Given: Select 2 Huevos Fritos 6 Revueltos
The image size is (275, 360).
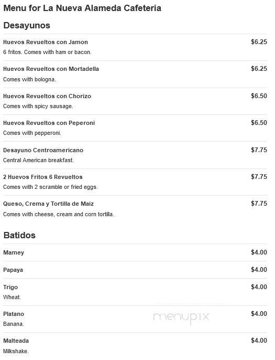Looking at the screenshot, I should [42, 177].
